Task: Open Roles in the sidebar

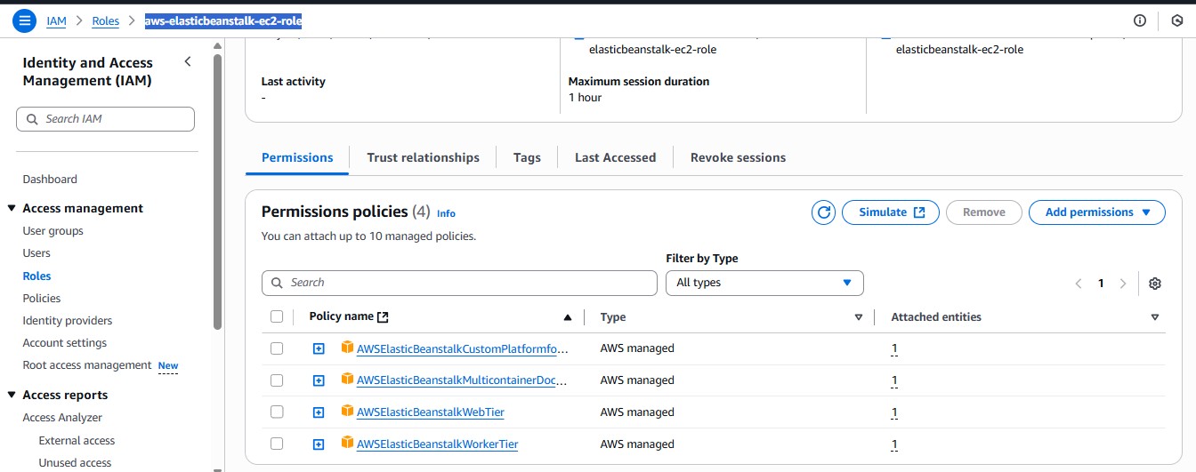Action: pos(36,276)
